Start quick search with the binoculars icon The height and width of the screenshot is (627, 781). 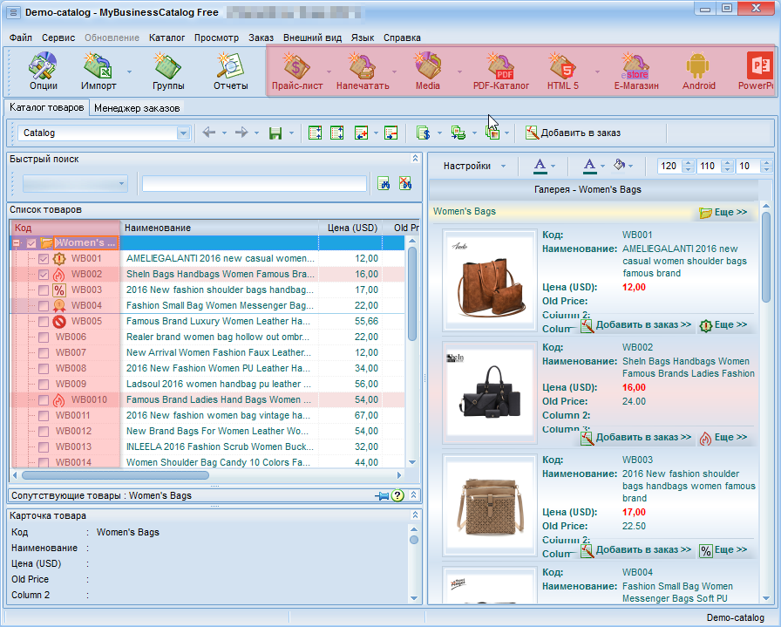(x=384, y=183)
